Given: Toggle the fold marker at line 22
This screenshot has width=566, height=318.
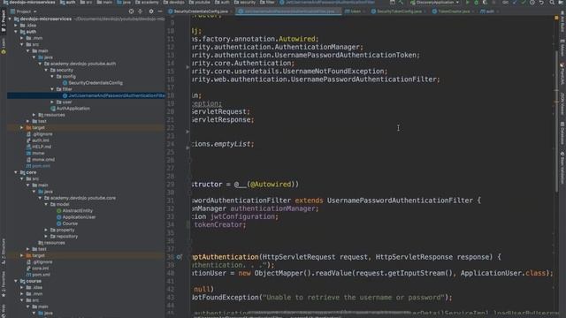Looking at the screenshot, I should click(187, 132).
